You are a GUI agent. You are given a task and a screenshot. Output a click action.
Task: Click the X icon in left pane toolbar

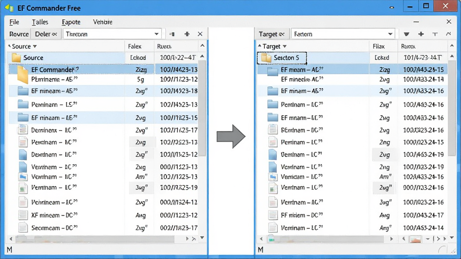pyautogui.click(x=200, y=34)
